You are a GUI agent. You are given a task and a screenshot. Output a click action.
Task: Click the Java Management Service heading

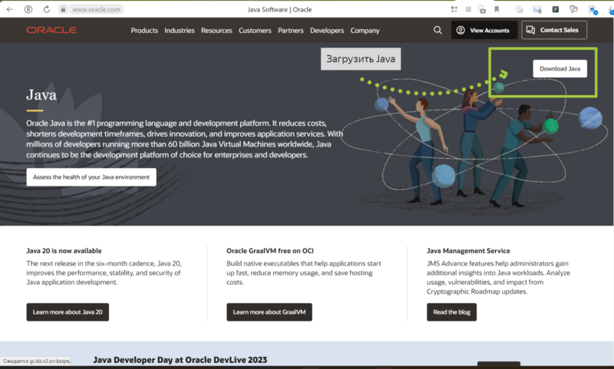(468, 251)
